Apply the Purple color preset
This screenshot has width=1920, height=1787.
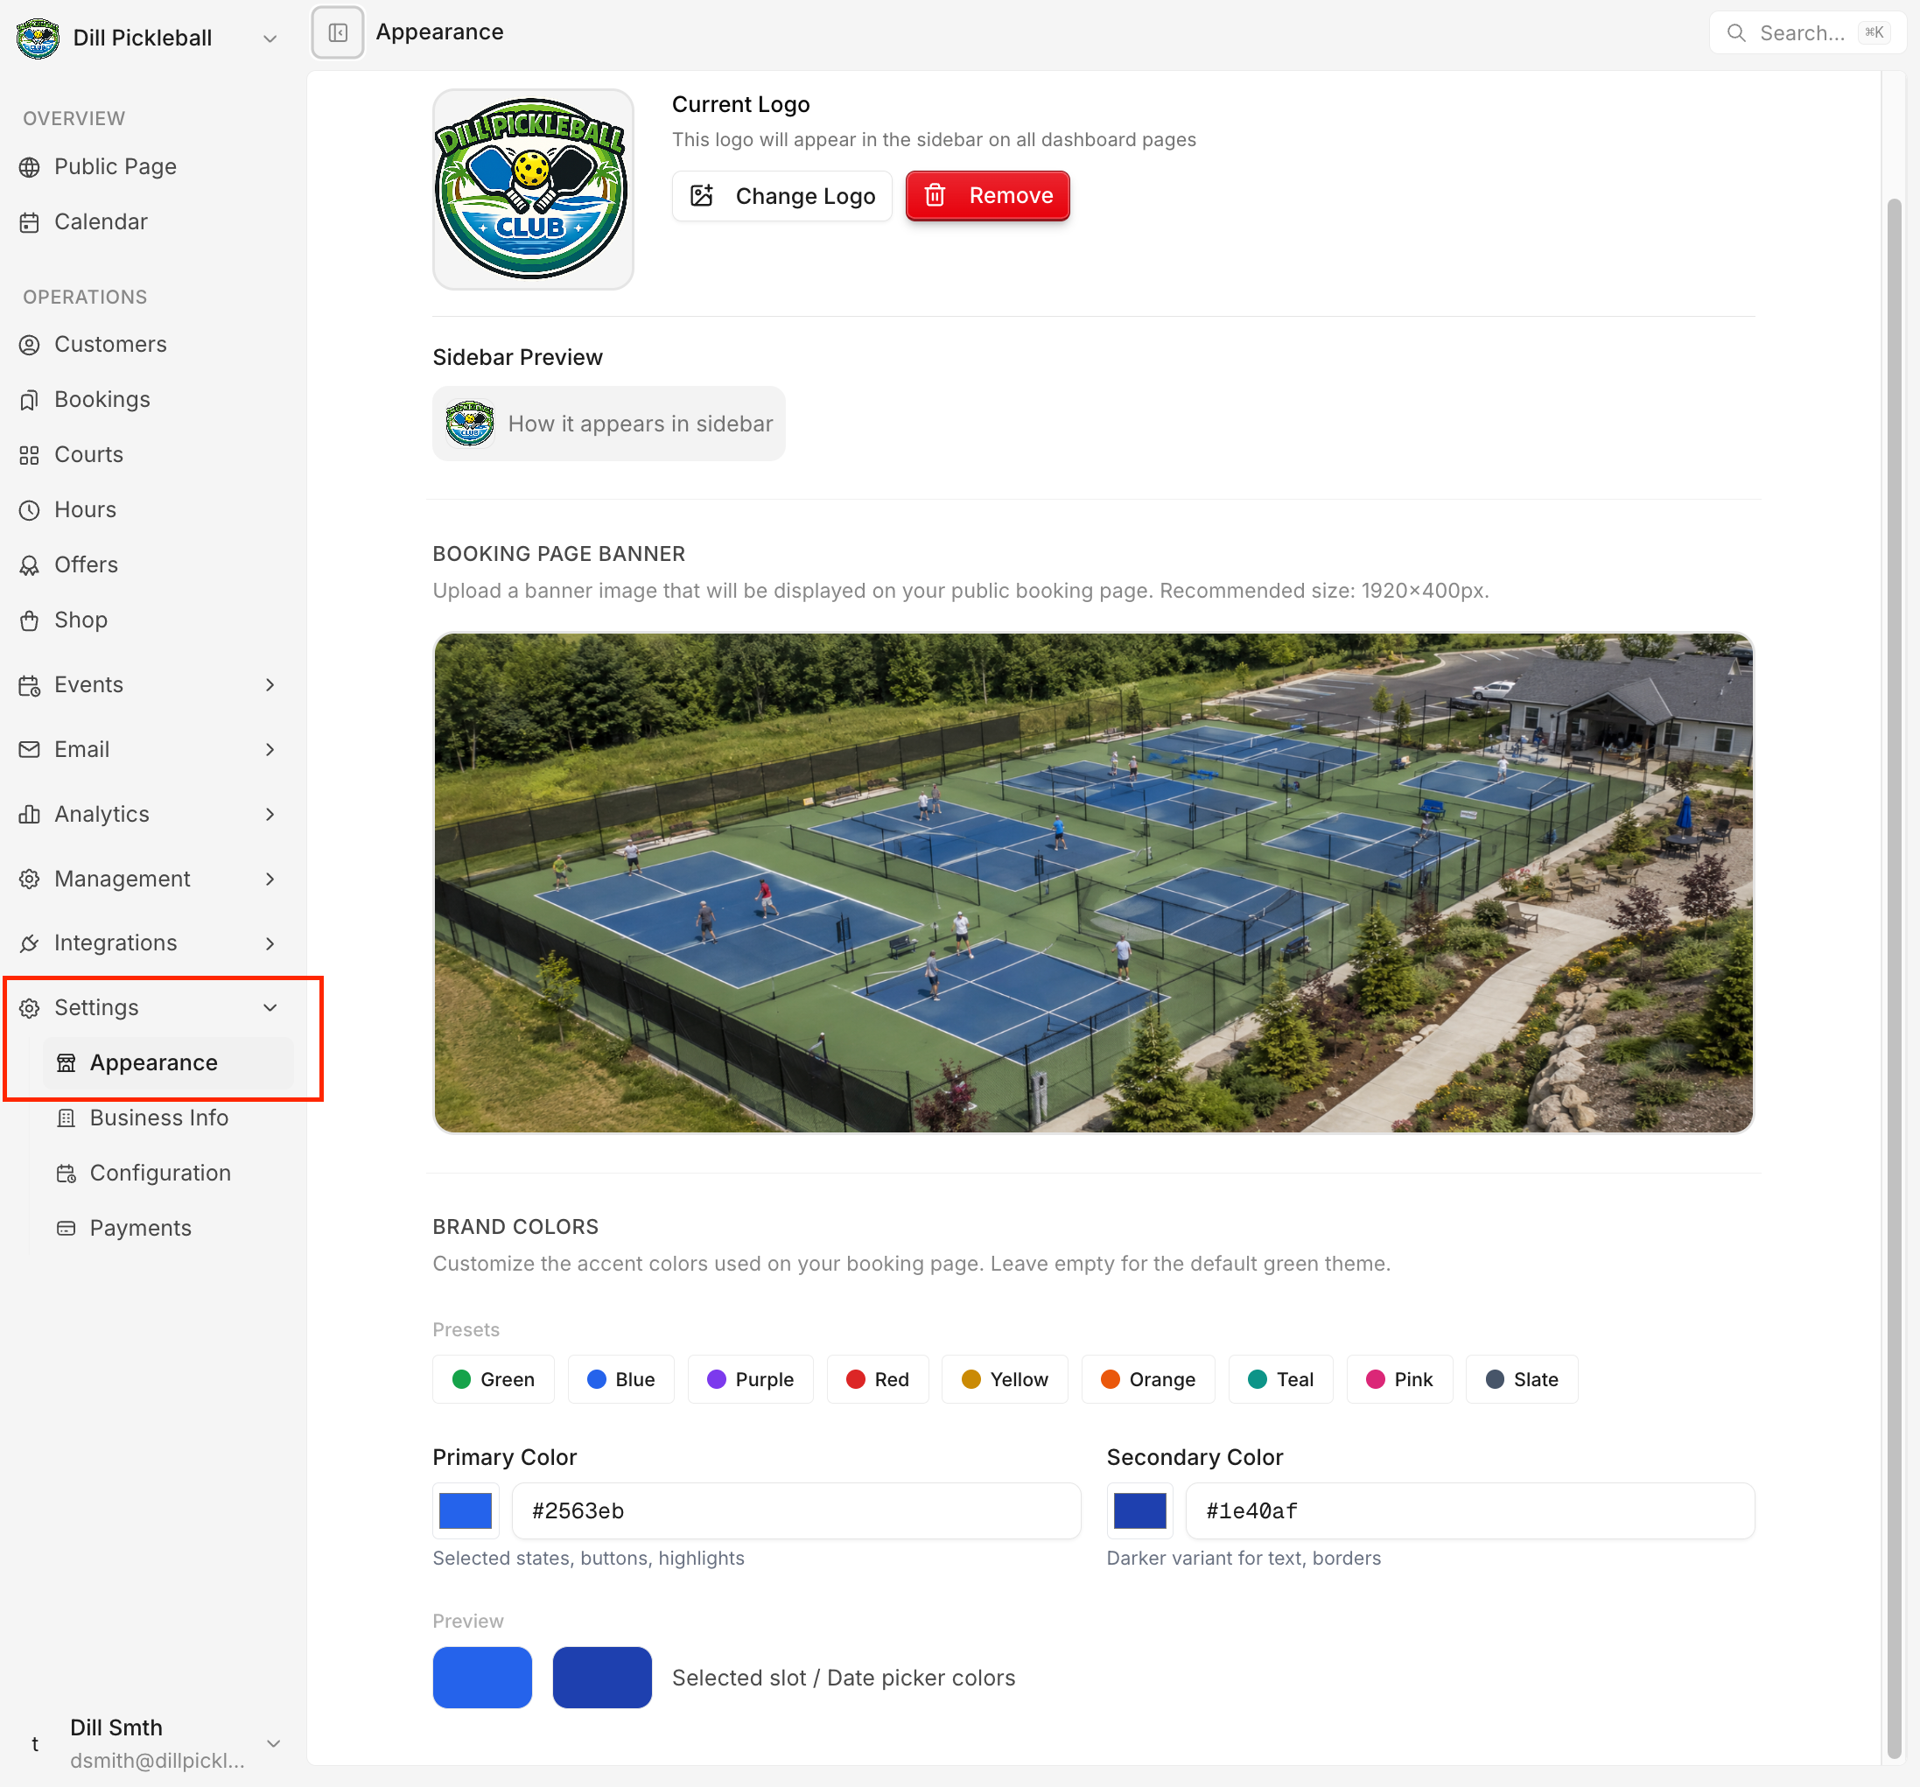point(751,1379)
